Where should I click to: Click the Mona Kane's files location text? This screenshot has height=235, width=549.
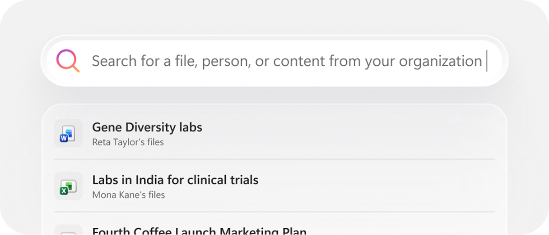click(x=128, y=195)
